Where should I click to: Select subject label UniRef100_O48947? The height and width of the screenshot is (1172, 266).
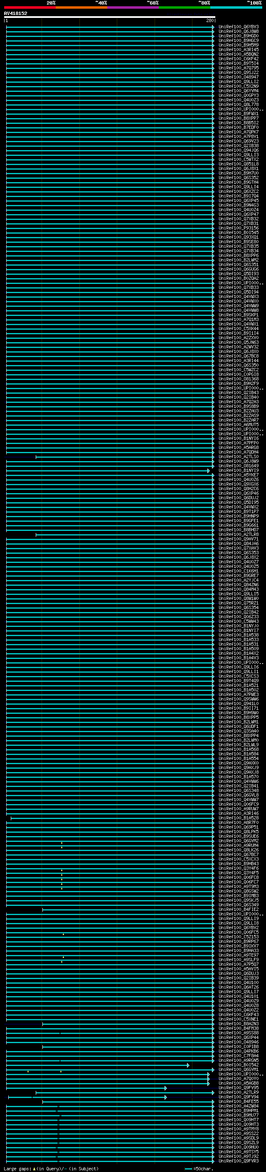tap(239, 77)
